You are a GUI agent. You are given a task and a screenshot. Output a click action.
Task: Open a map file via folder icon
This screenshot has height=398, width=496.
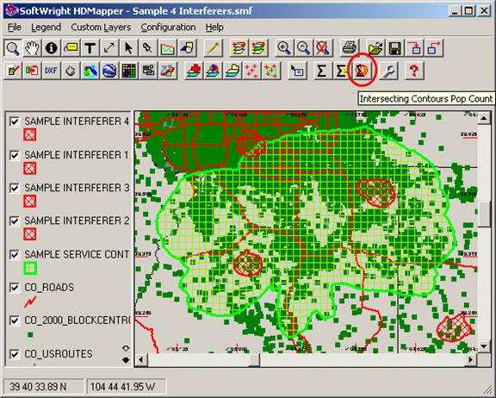coord(375,48)
